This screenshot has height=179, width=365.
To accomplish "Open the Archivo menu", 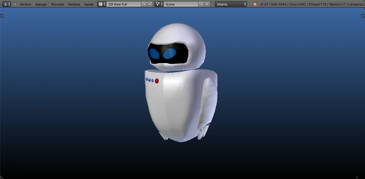I will (x=26, y=4).
